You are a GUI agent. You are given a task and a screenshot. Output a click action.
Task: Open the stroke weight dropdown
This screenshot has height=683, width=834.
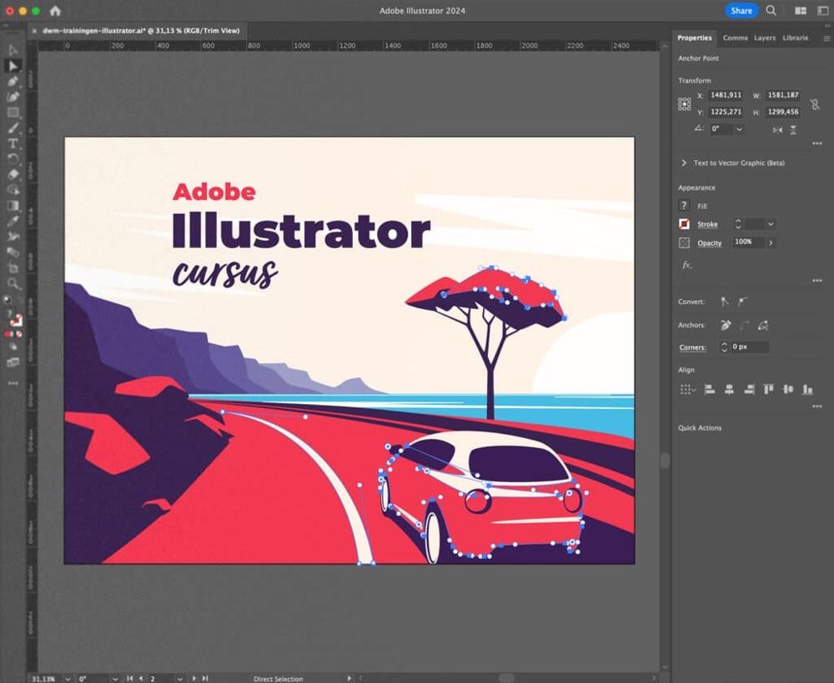tap(771, 224)
